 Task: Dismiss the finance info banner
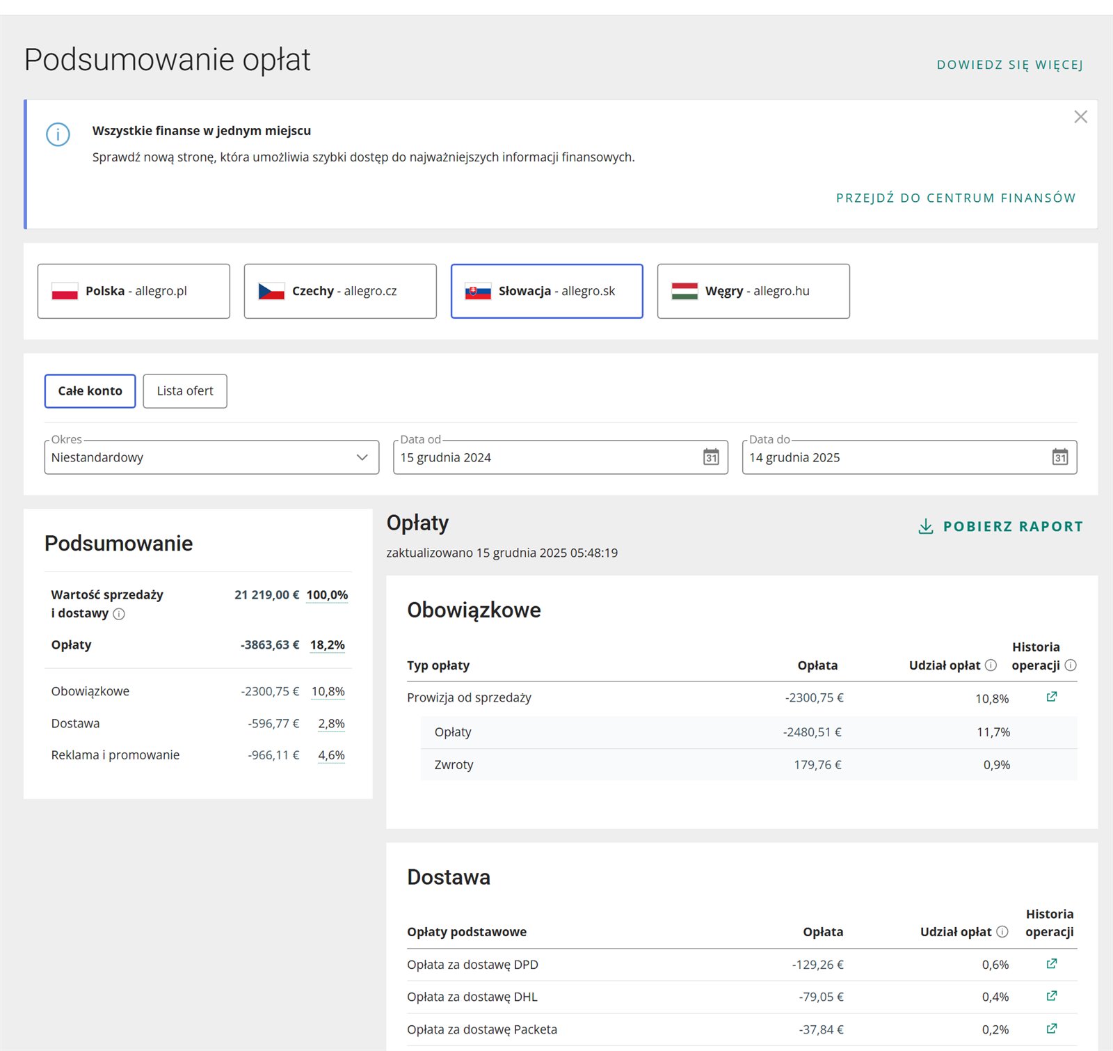[1080, 117]
